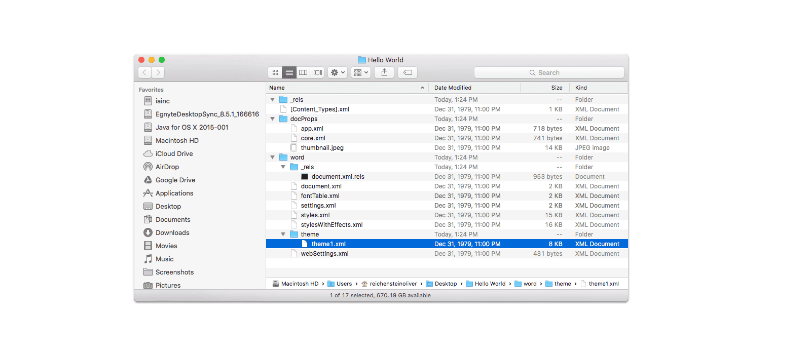Select list view toggle button
This screenshot has height=355, width=811.
pyautogui.click(x=289, y=72)
